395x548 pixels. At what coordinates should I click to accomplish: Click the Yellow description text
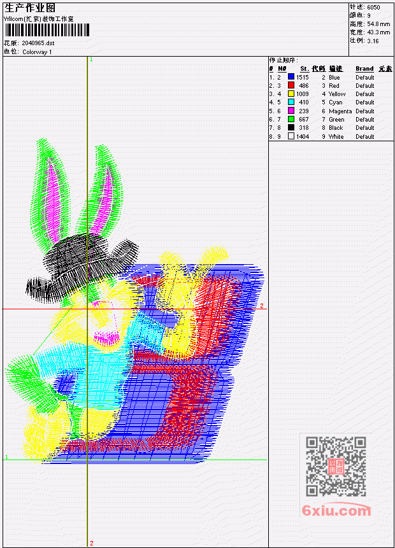tap(337, 94)
